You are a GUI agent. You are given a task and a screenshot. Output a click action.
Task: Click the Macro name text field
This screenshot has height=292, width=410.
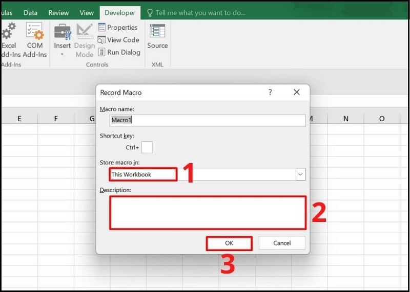tap(208, 120)
